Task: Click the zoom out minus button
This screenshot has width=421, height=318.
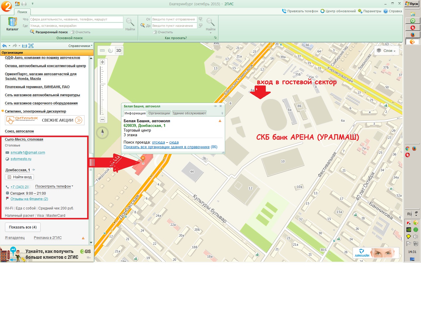Action: coord(102,119)
